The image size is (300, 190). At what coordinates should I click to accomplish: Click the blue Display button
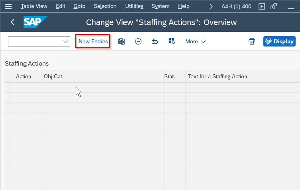pos(279,41)
